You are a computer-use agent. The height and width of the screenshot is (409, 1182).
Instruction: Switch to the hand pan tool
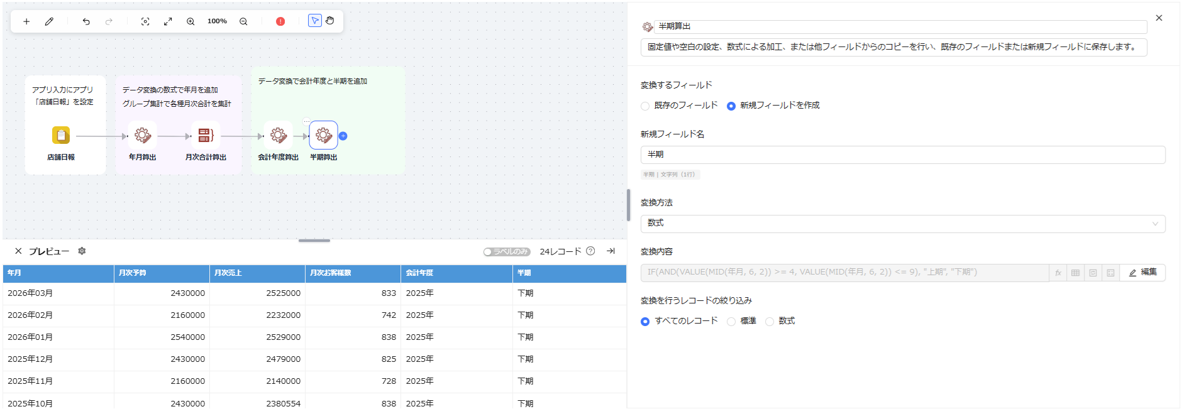pyautogui.click(x=330, y=21)
